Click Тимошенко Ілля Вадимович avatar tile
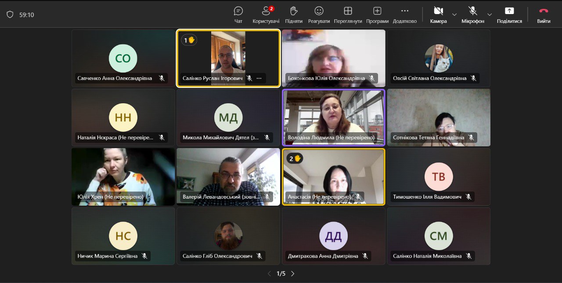This screenshot has height=283, width=562. (x=438, y=176)
